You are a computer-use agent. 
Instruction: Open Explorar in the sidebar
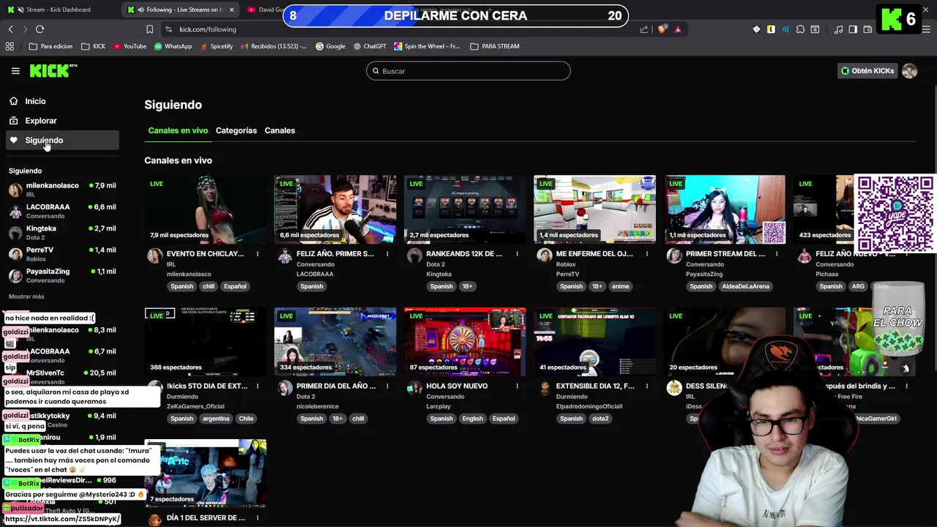coord(41,121)
